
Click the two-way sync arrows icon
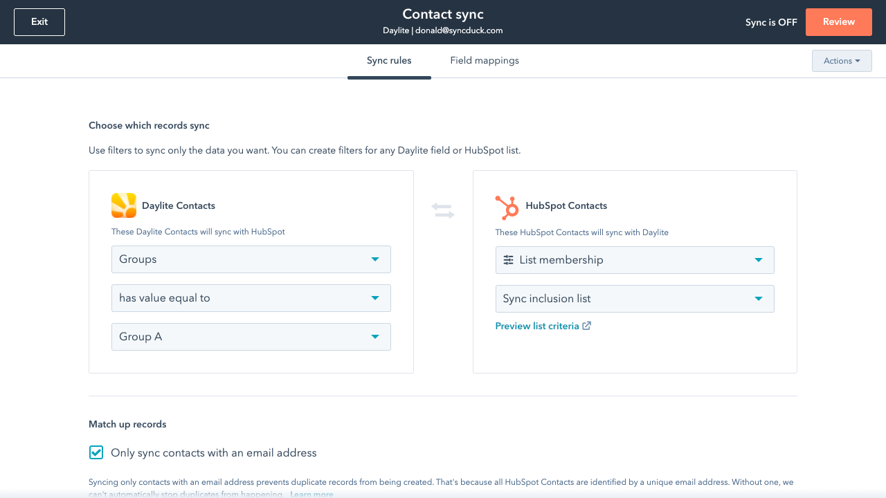(x=443, y=211)
